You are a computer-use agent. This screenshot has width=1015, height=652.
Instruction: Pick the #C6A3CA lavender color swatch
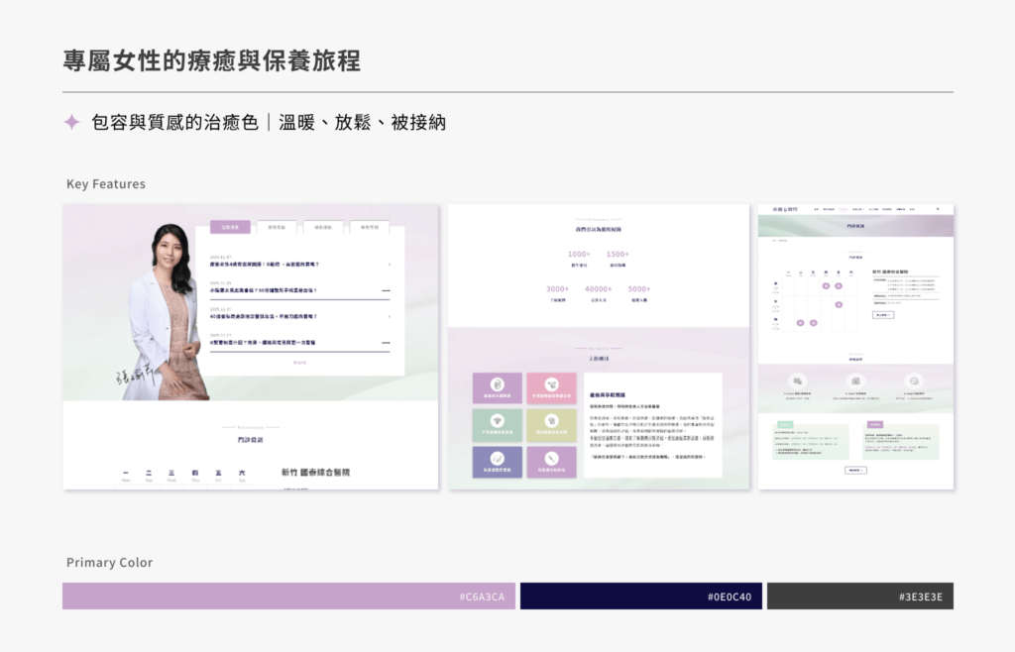pyautogui.click(x=288, y=596)
